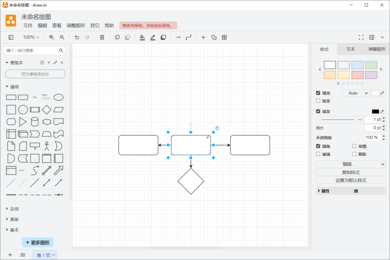Click the 设置为默认样式 button
390x260 pixels.
[x=351, y=180]
